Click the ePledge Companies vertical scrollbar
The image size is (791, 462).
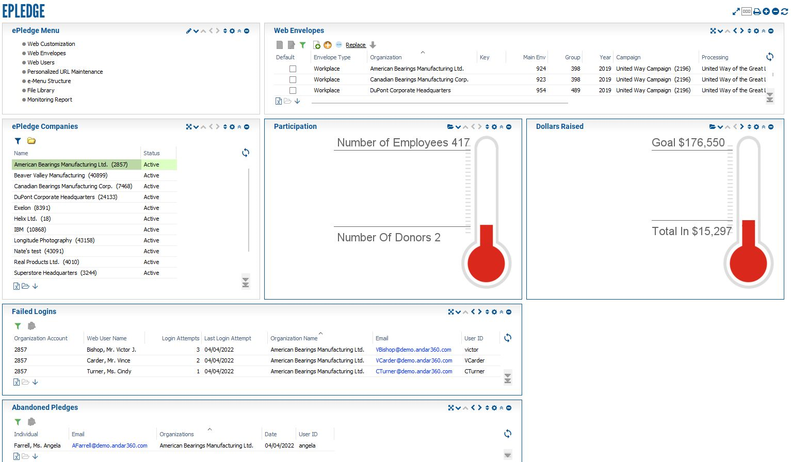tap(249, 210)
